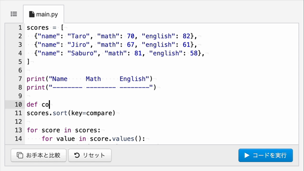
Task: Click the word 'scores' on line 1
Action: click(x=38, y=28)
